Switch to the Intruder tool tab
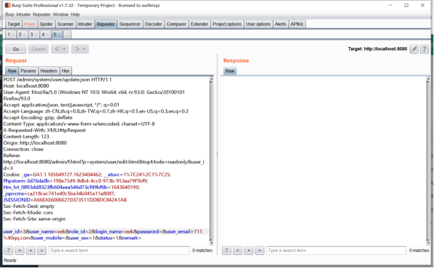Screen dimensions: 434x268 click(85, 24)
